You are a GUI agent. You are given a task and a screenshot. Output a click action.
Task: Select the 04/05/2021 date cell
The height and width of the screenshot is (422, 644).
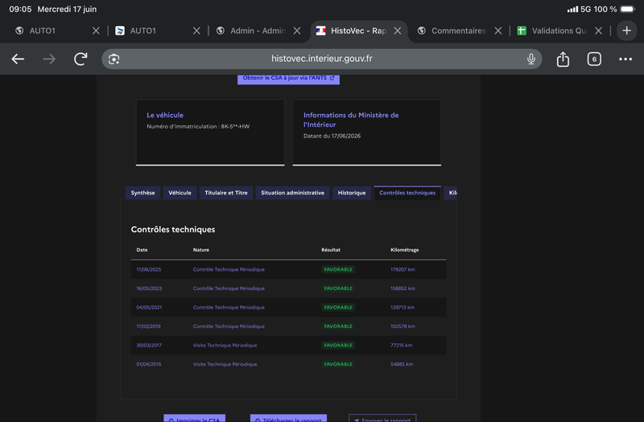(149, 307)
